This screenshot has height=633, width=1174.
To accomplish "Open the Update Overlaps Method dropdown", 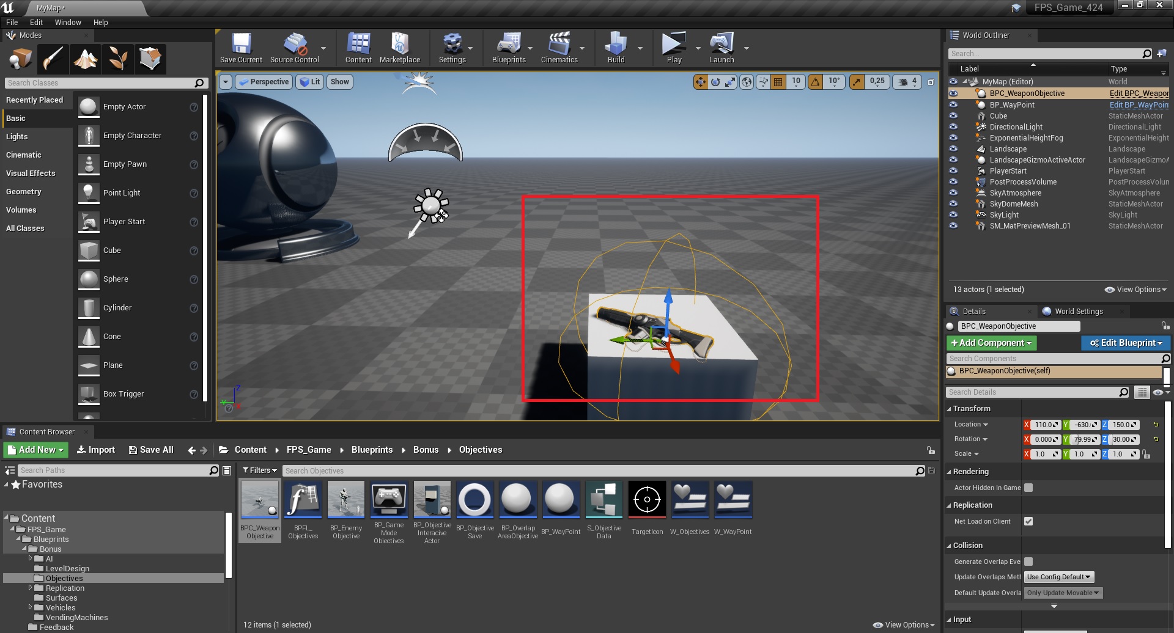I will pos(1058,577).
